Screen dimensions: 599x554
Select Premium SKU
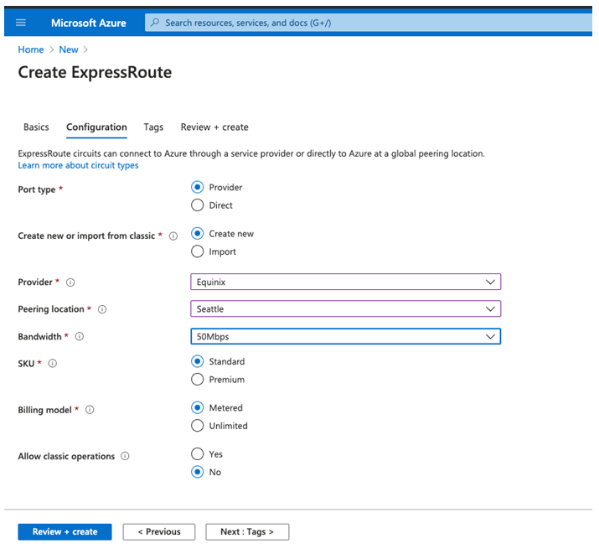pos(198,380)
